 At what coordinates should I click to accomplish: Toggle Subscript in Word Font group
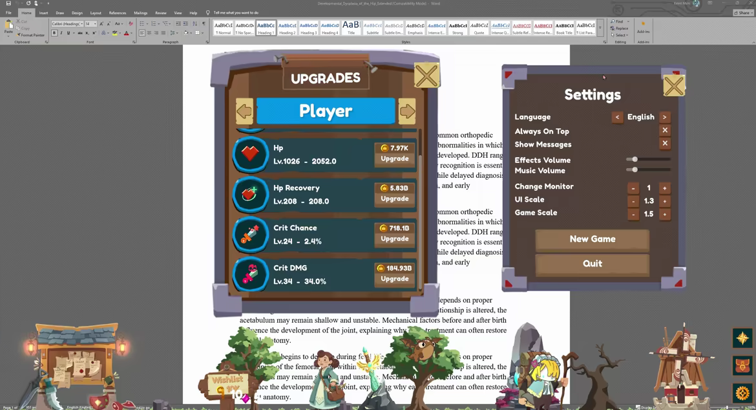pyautogui.click(x=87, y=33)
